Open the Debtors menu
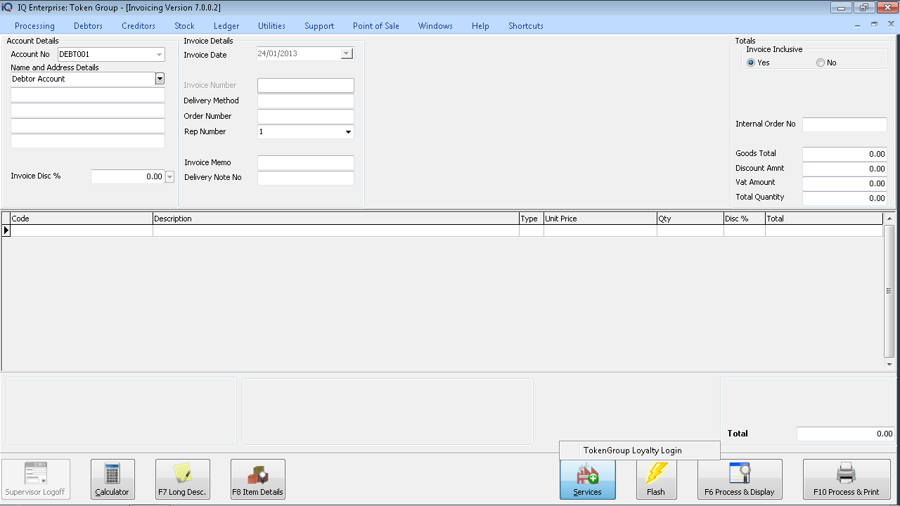 pos(88,26)
